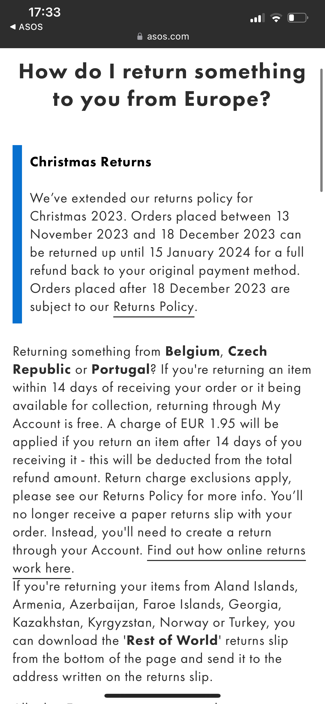The height and width of the screenshot is (704, 325).
Task: Tap the battery indicator icon
Action: coord(298,18)
